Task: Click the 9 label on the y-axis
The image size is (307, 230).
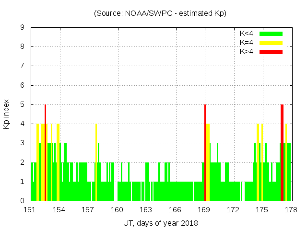Action: coord(23,28)
